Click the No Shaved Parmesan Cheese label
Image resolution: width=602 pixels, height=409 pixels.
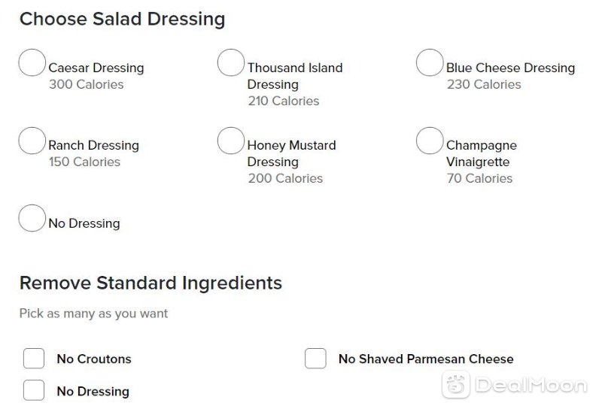tap(426, 359)
